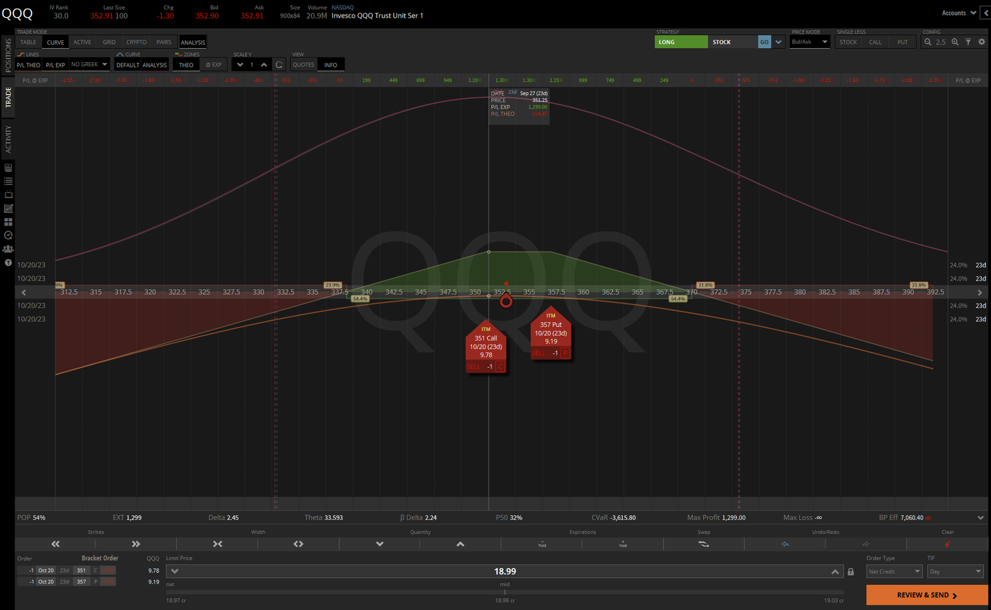Screen dimensions: 991x610
Task: Click the Undo arrow icon
Action: click(x=785, y=544)
